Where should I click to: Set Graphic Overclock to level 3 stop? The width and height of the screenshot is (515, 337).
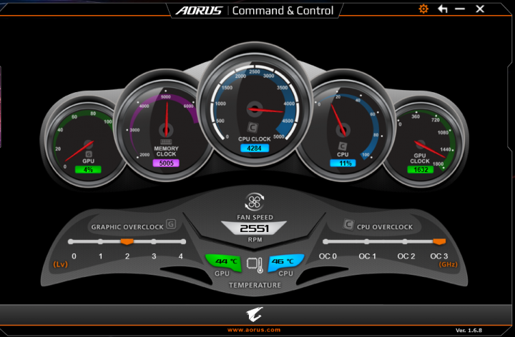click(154, 241)
